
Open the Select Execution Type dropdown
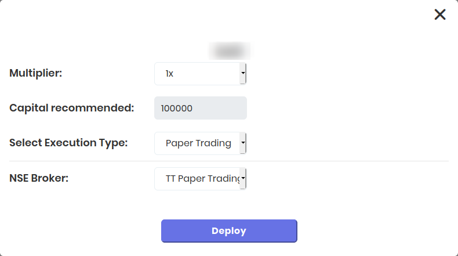[200, 143]
